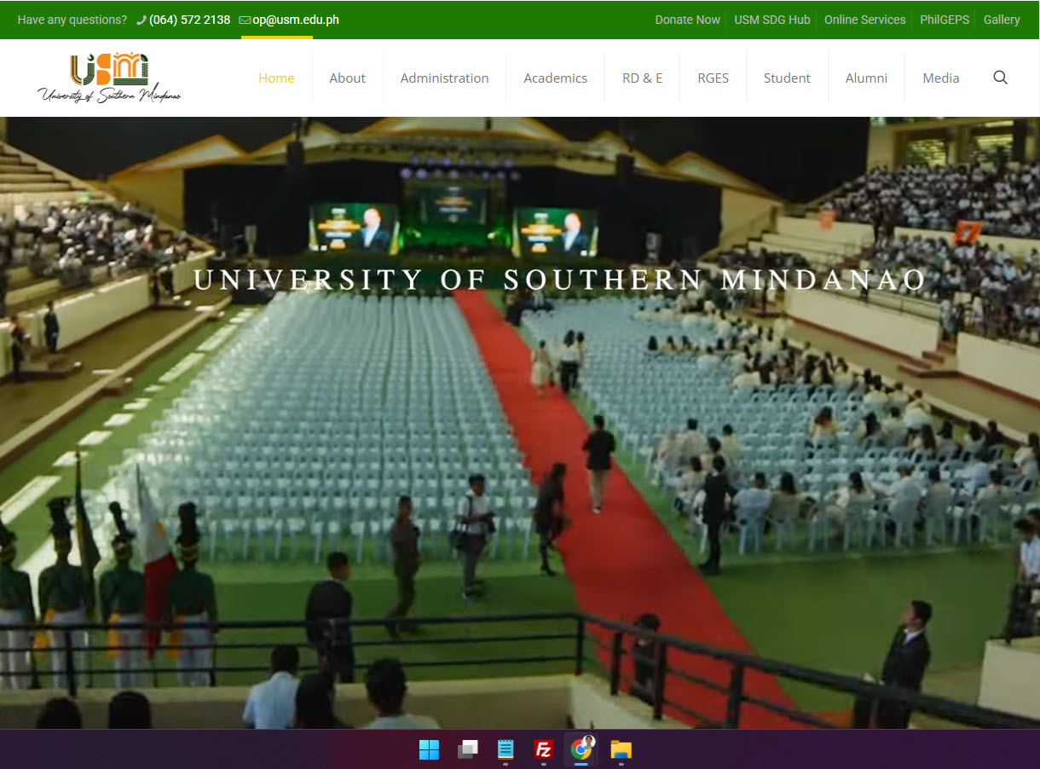
Task: Open FileZilla from the taskbar
Action: (543, 749)
